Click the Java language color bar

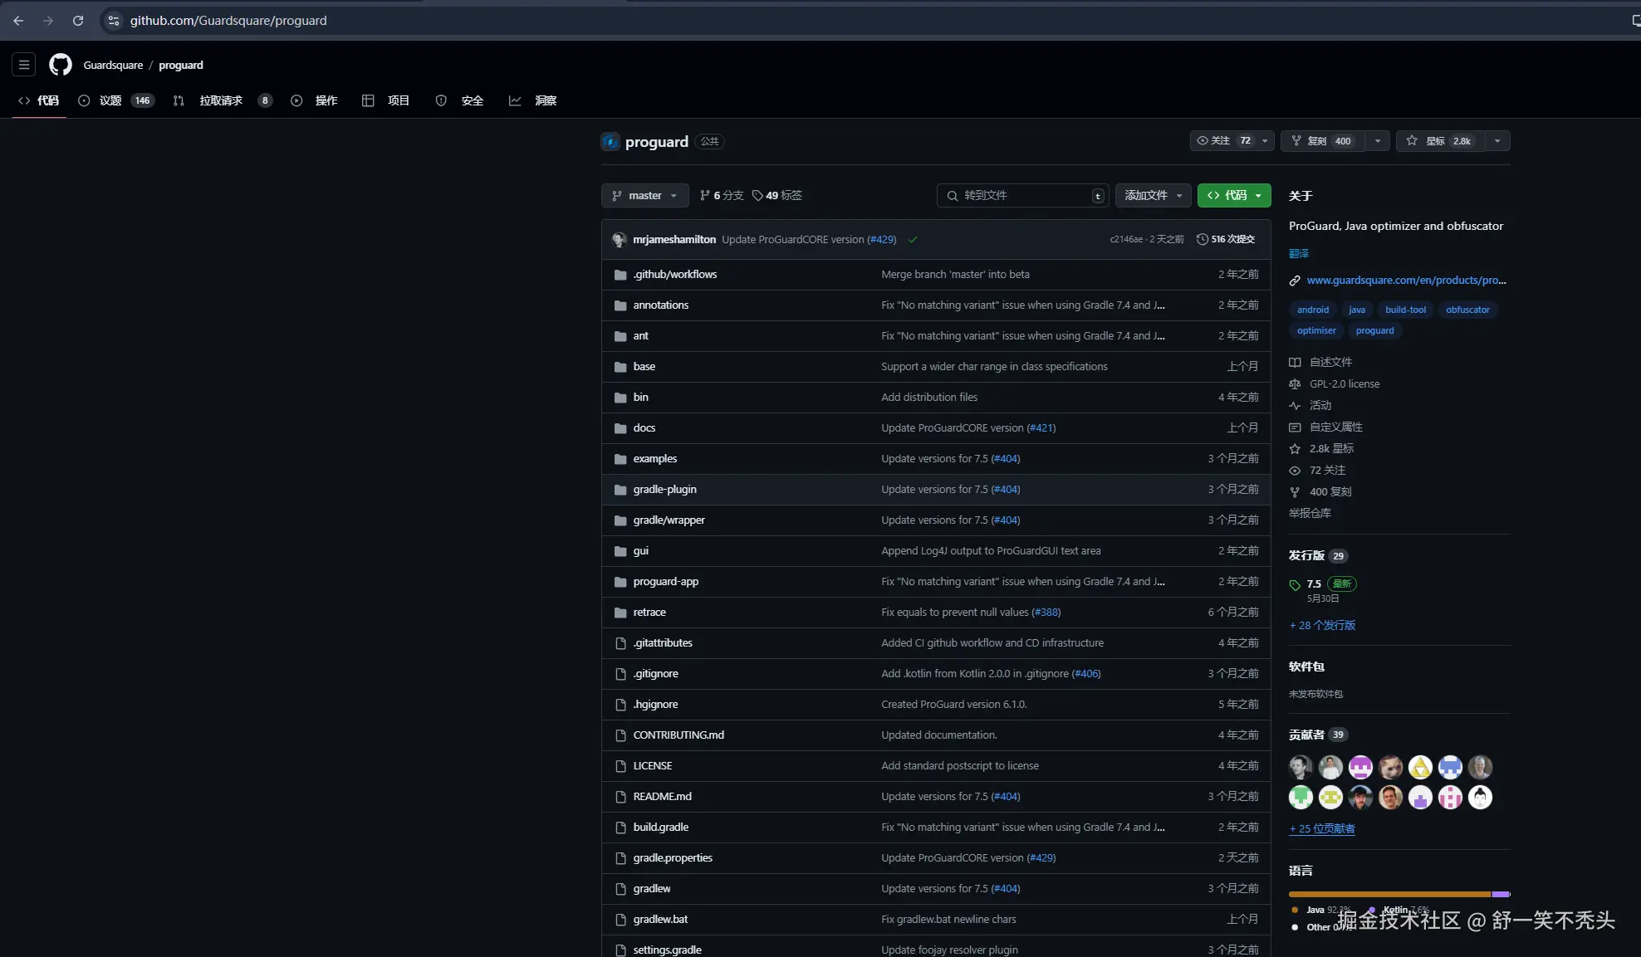pyautogui.click(x=1389, y=894)
